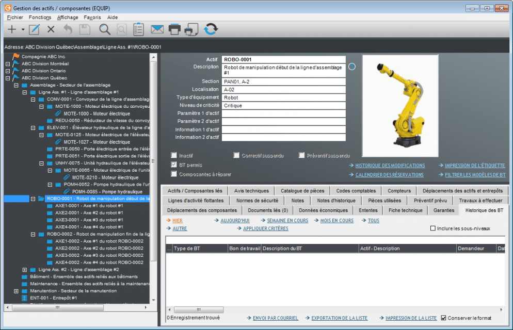Open the refresh icon to reload data
This screenshot has width=513, height=330.
pyautogui.click(x=211, y=29)
